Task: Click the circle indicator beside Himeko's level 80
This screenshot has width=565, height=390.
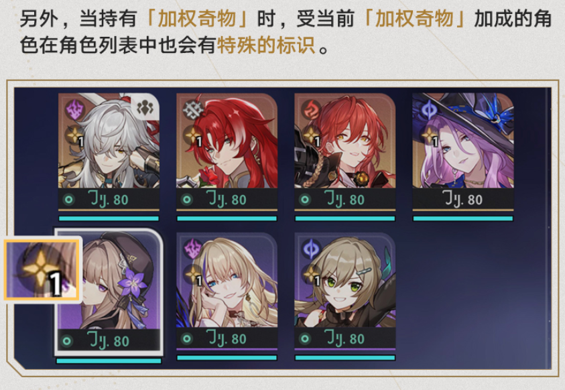Action: [305, 200]
